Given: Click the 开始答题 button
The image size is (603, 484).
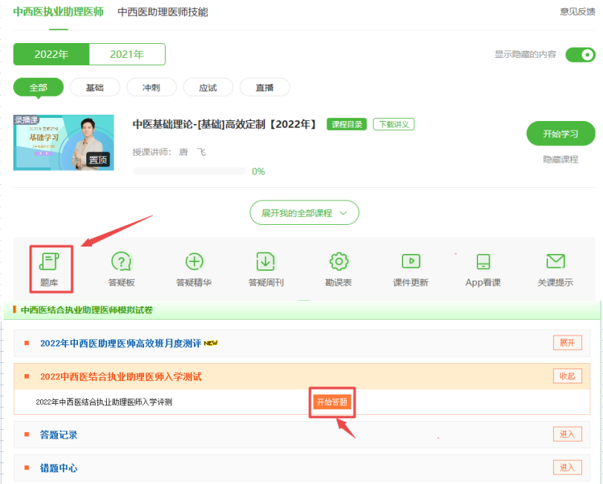Looking at the screenshot, I should pyautogui.click(x=332, y=400).
